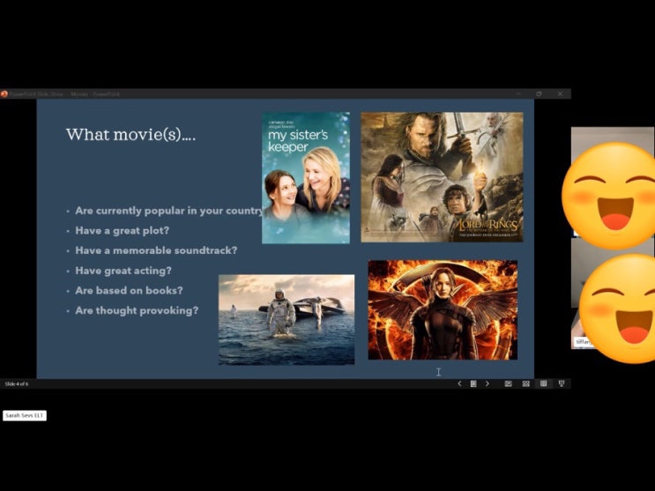Select the My Sister's Keeper poster
The height and width of the screenshot is (491, 655).
306,177
